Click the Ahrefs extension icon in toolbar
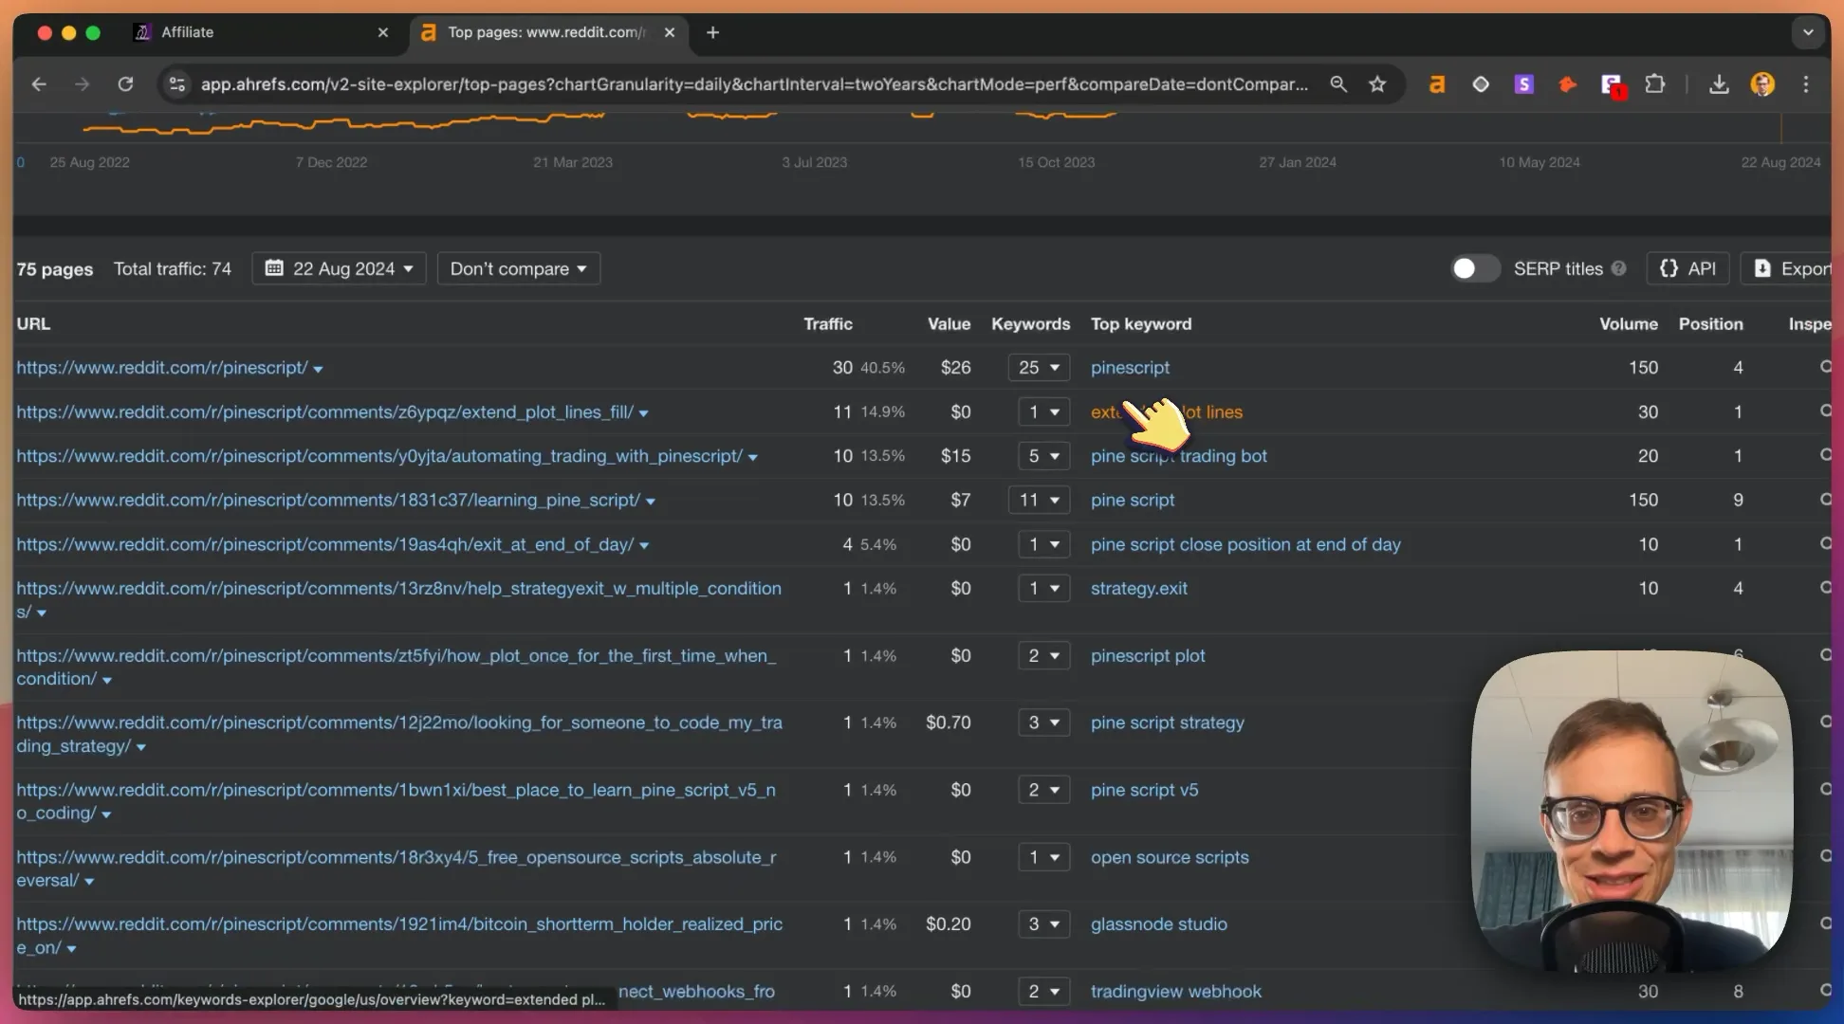This screenshot has height=1024, width=1844. pyautogui.click(x=1437, y=84)
